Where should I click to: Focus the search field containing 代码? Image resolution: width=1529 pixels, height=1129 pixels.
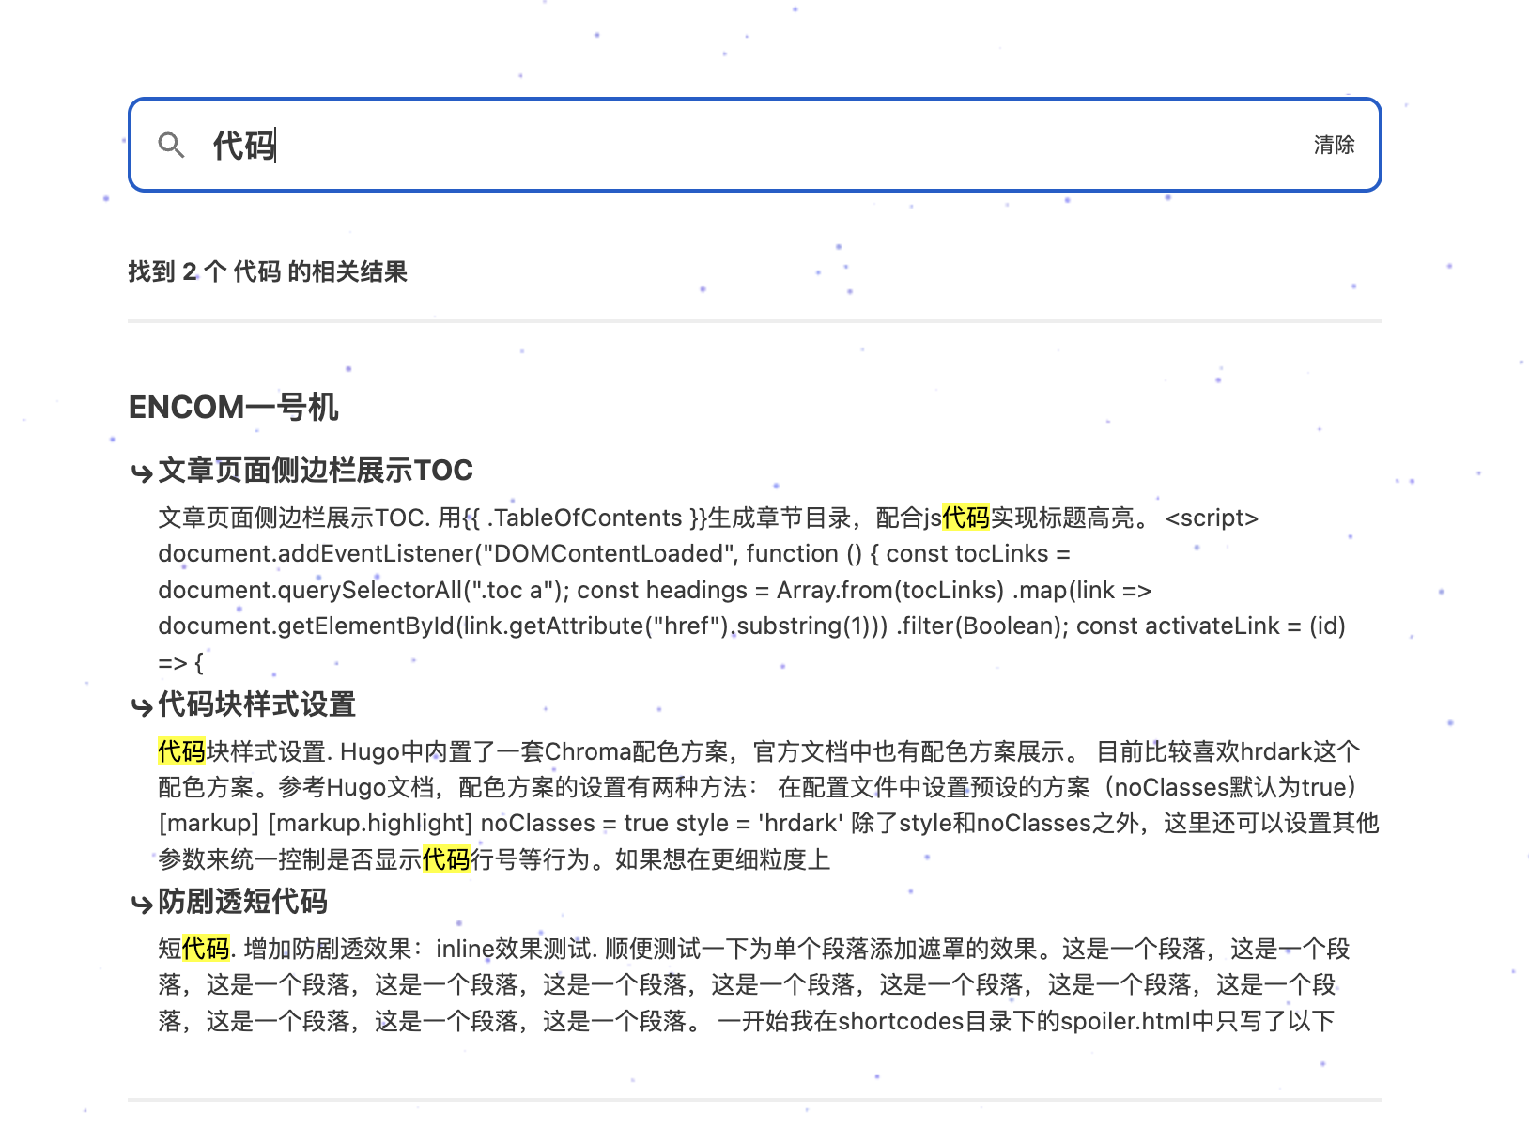(x=754, y=145)
